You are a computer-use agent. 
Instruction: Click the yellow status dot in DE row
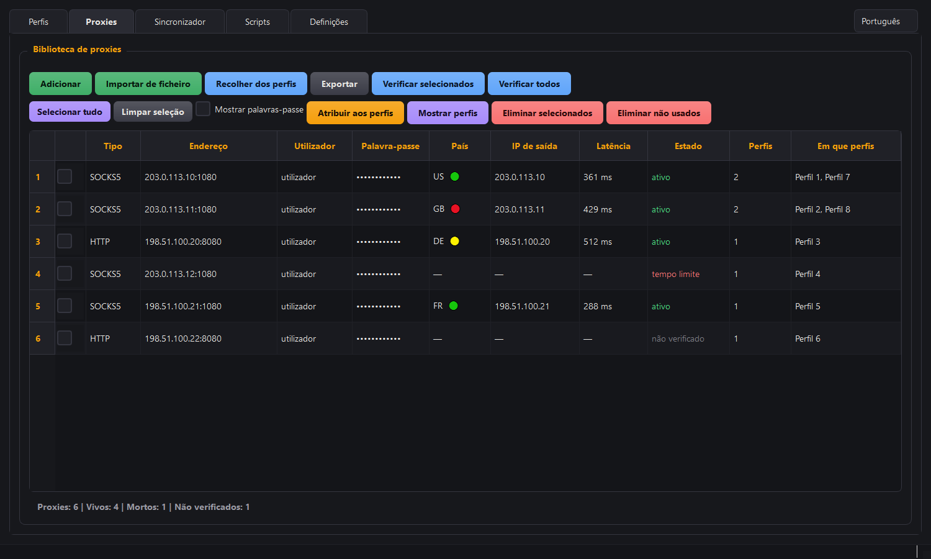tap(454, 241)
